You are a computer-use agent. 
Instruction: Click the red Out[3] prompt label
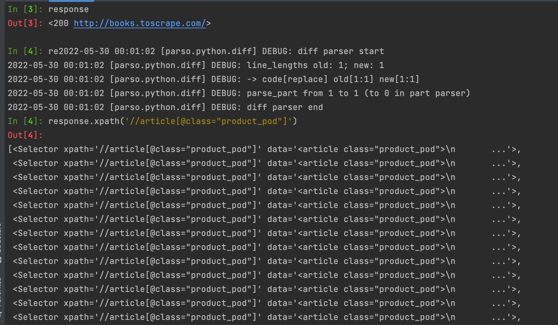[x=25, y=24]
